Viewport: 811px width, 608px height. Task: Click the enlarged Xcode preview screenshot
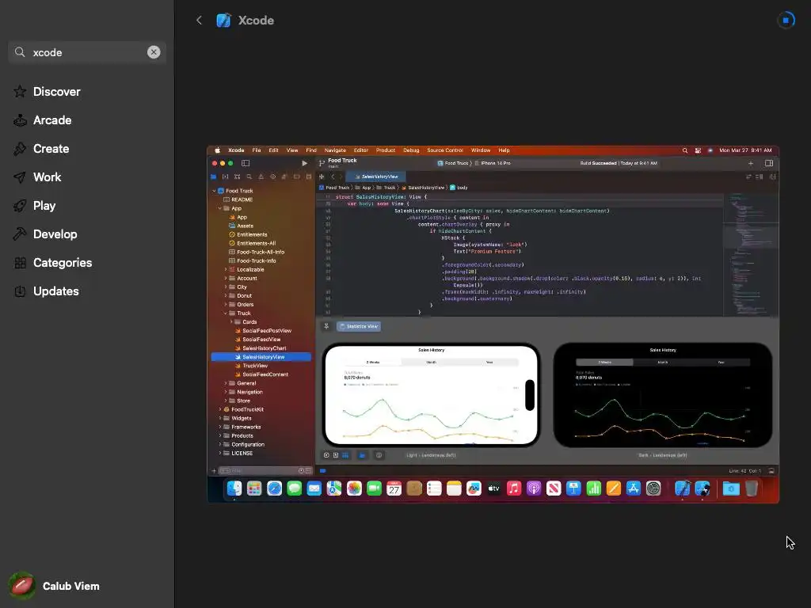(493, 324)
